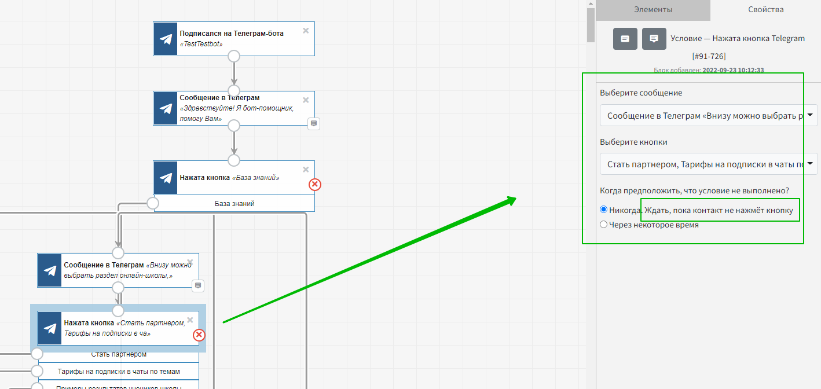Expand the 'Выберите кнопки' dropdown
821x389 pixels.
point(709,164)
